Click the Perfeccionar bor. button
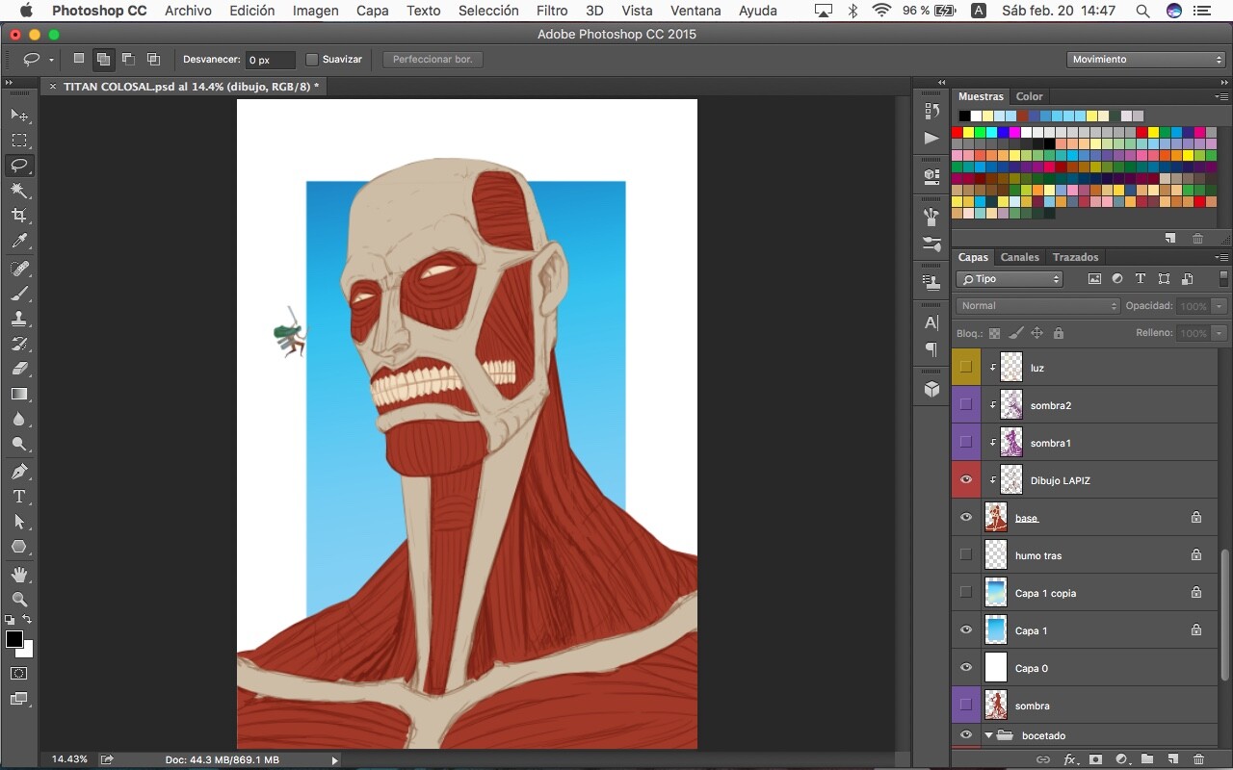The image size is (1233, 770). pos(433,60)
